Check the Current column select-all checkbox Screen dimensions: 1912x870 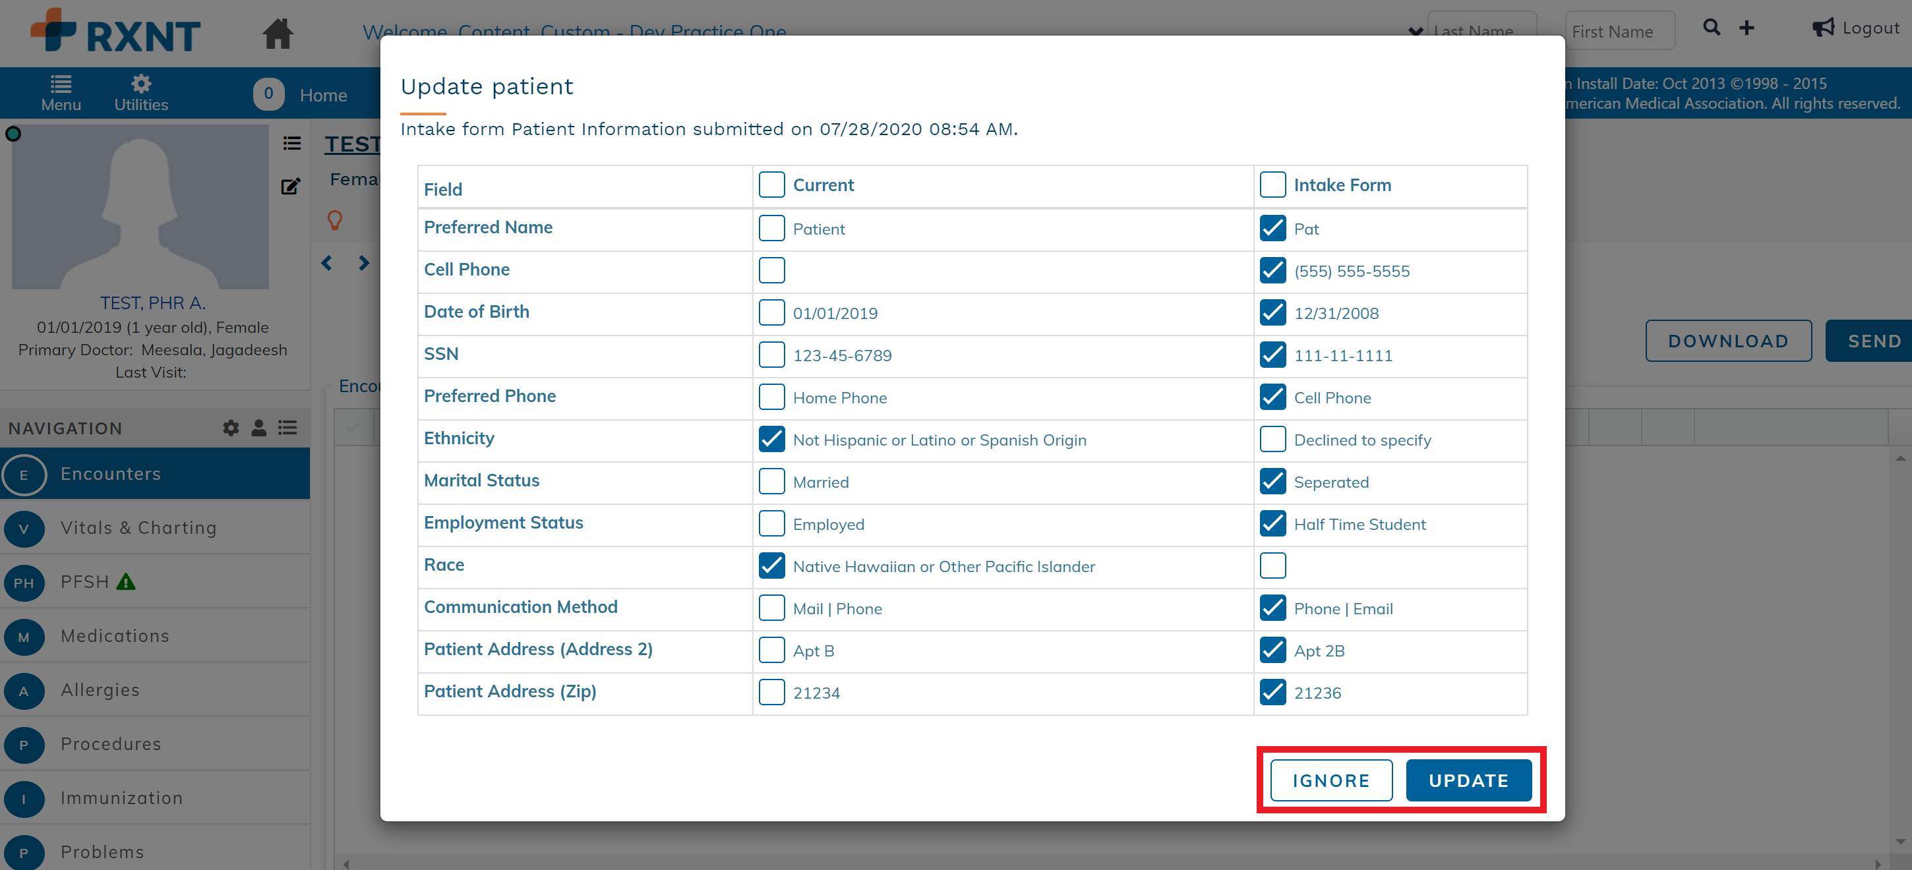click(771, 185)
